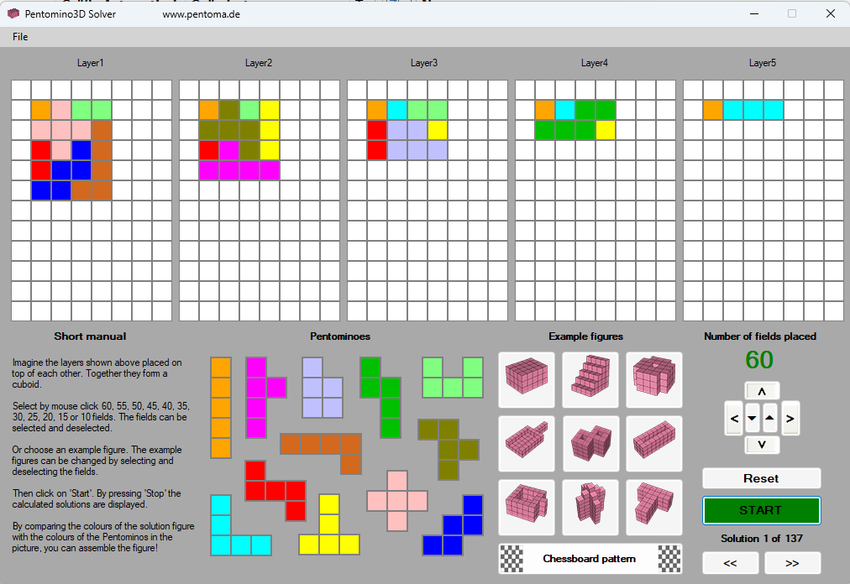This screenshot has height=584, width=850.
Task: Choose the staircase example figure
Action: (x=590, y=380)
